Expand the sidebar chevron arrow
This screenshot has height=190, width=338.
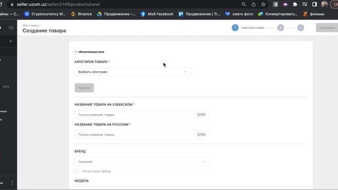[11, 41]
